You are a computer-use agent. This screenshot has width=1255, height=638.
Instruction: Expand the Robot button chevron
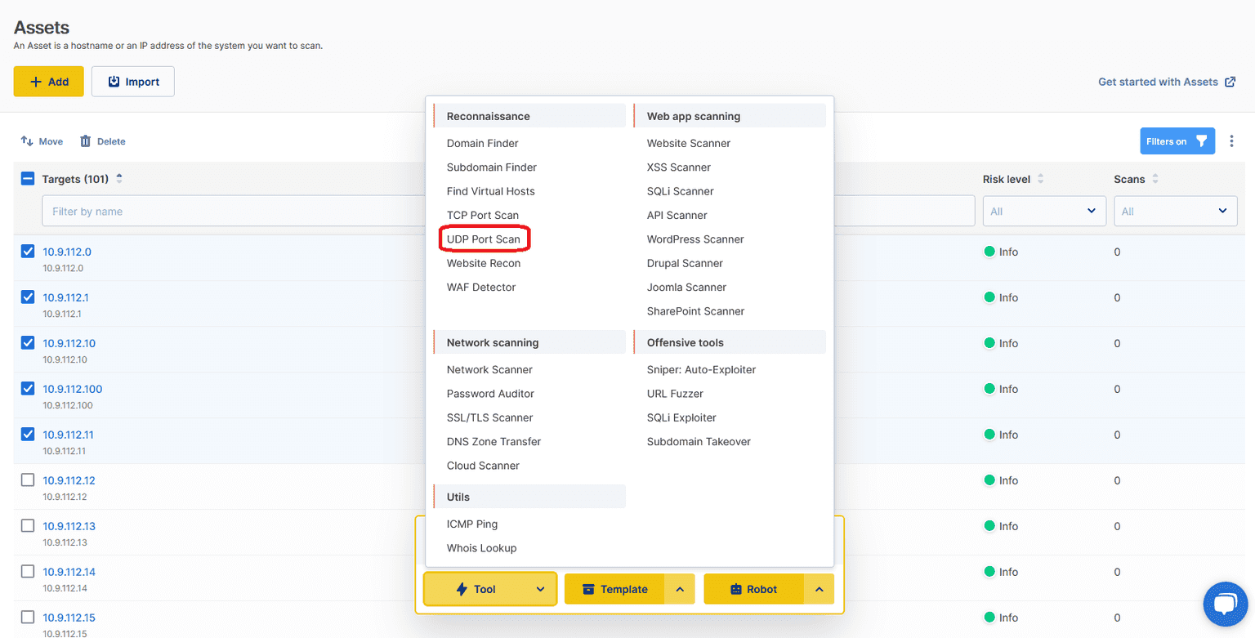coord(820,588)
